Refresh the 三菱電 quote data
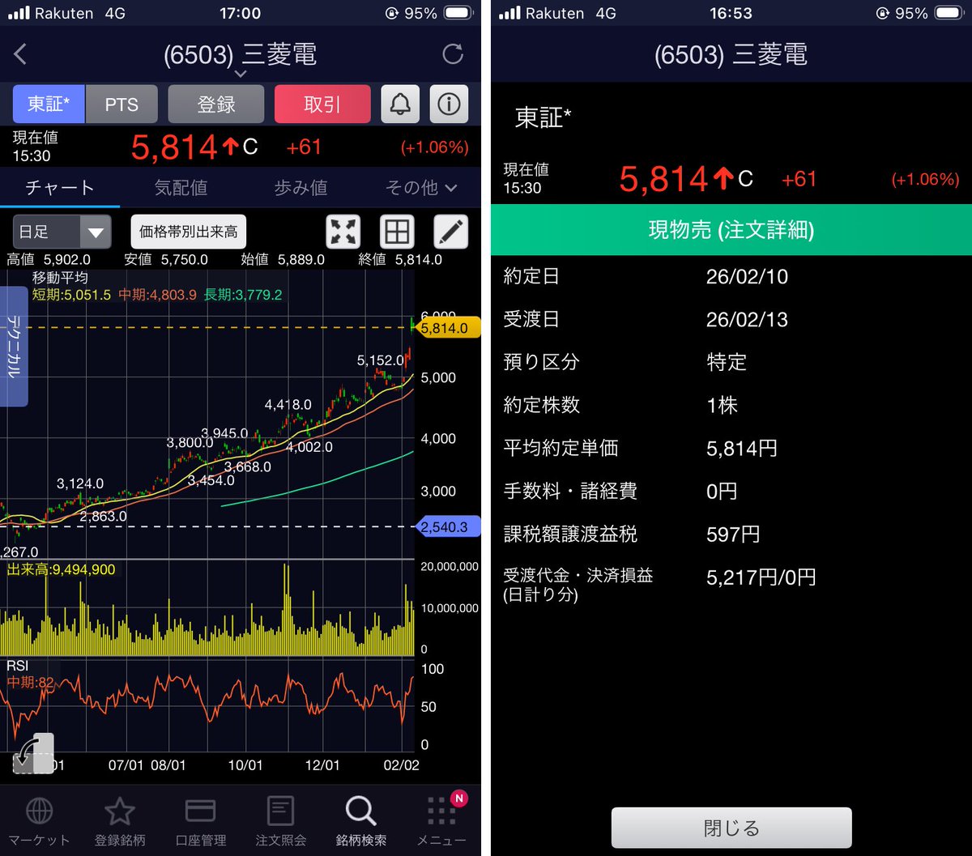The width and height of the screenshot is (972, 856). [453, 54]
